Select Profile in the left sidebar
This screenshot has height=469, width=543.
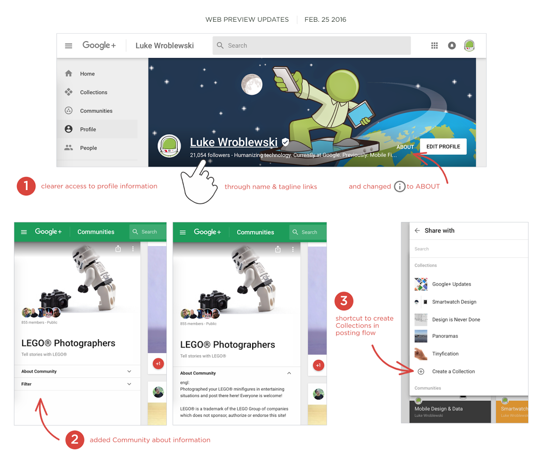click(88, 129)
